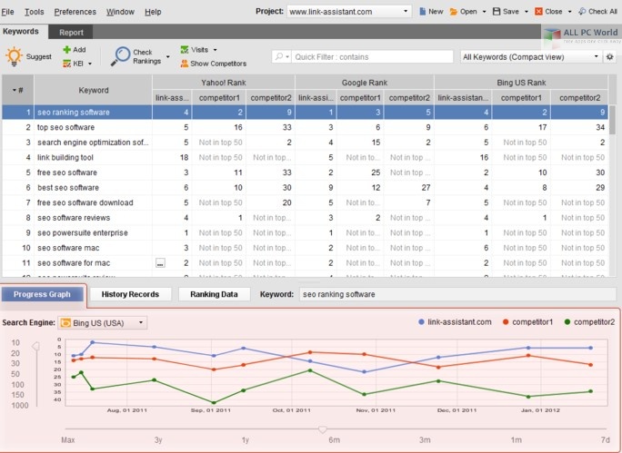
Task: Click the Bing US Rank header
Action: 521,83
